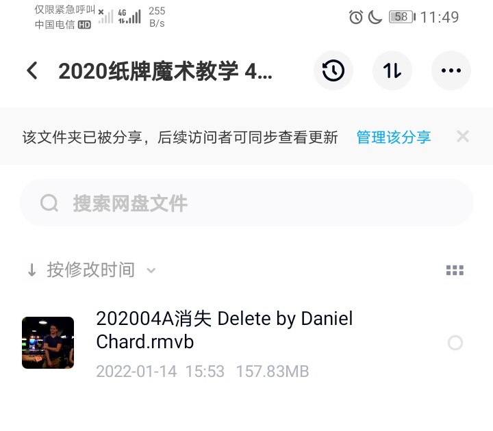Tap the folder title 2020纸牌魔术教学

coord(166,71)
